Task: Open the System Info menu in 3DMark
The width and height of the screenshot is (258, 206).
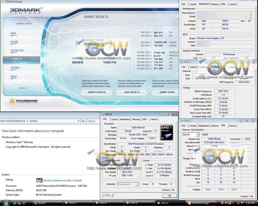Action: click(x=17, y=51)
